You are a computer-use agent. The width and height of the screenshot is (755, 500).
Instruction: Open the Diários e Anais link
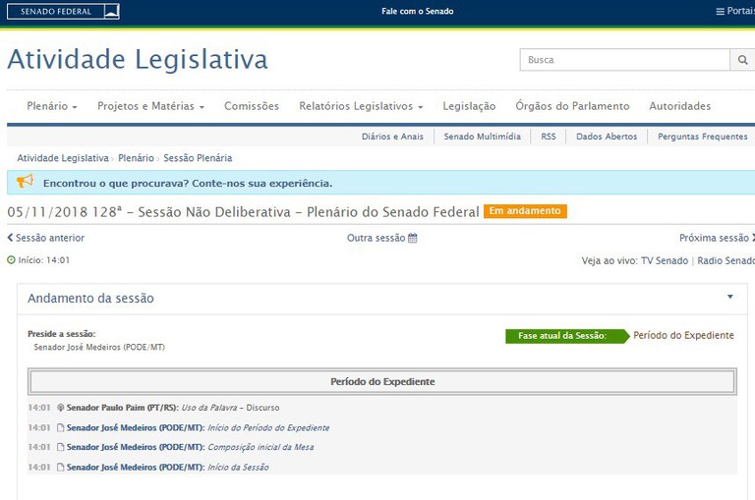[392, 137]
